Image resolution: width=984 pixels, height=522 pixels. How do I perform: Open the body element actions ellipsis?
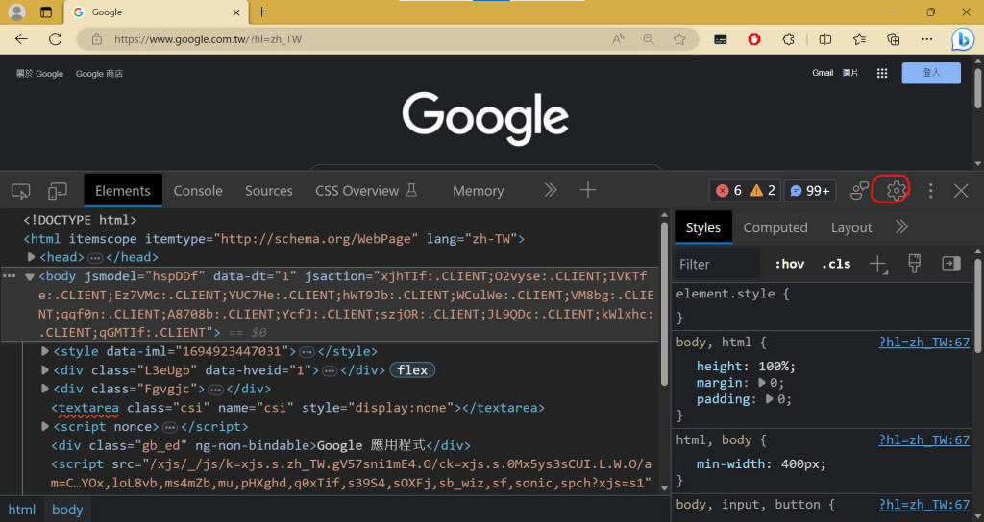(x=9, y=275)
